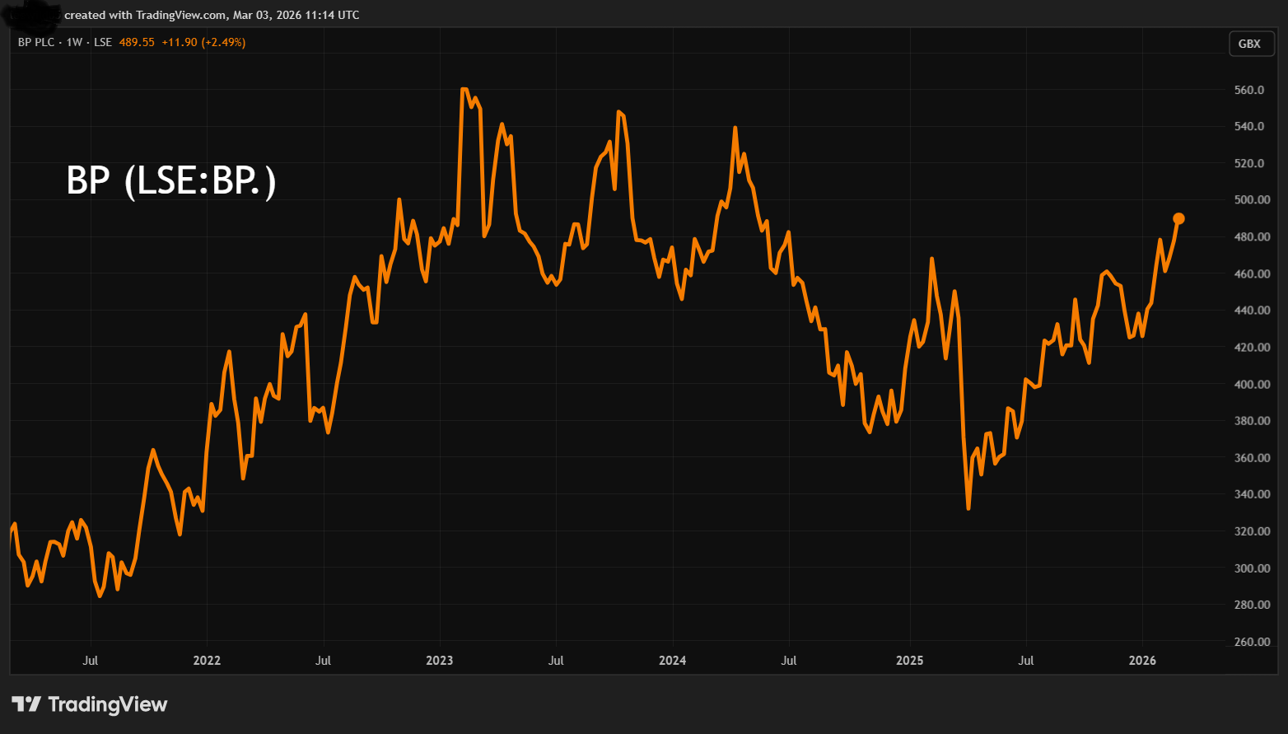Select the 1W interval label
The height and width of the screenshot is (734, 1288).
tap(74, 42)
